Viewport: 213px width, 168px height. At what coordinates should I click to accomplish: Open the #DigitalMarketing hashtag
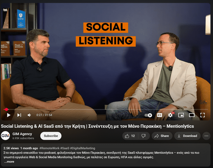(x=83, y=148)
